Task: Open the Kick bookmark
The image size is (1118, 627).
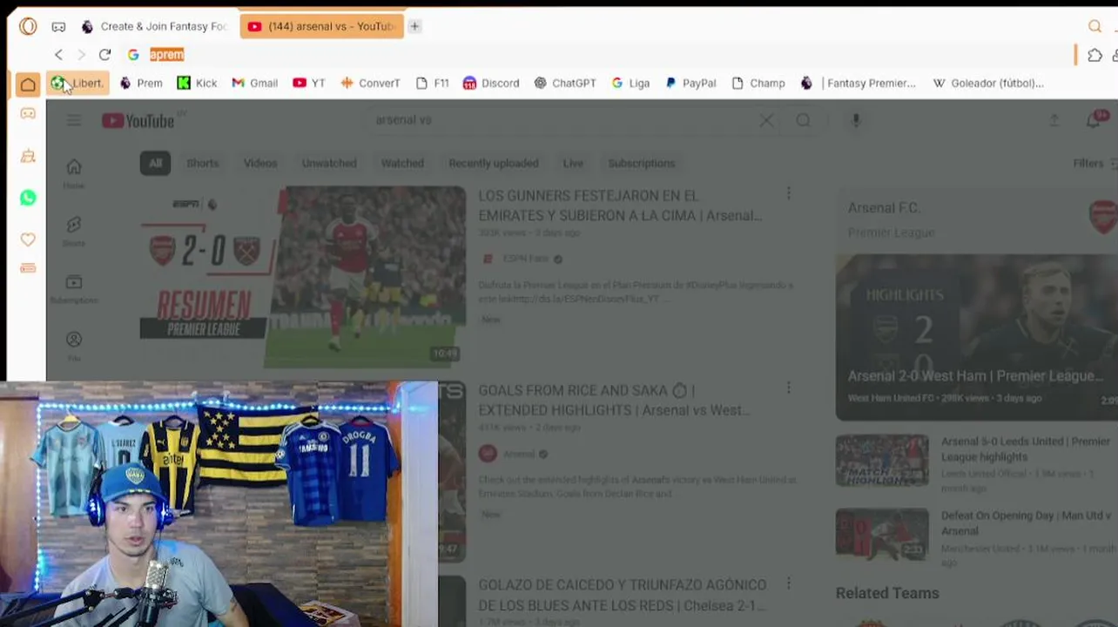Action: [197, 83]
